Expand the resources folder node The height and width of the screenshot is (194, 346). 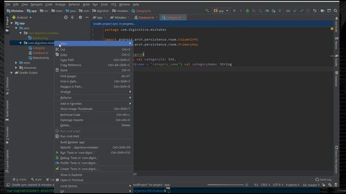[16, 68]
